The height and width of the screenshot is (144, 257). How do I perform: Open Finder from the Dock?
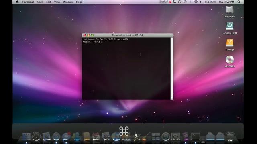[27, 136]
